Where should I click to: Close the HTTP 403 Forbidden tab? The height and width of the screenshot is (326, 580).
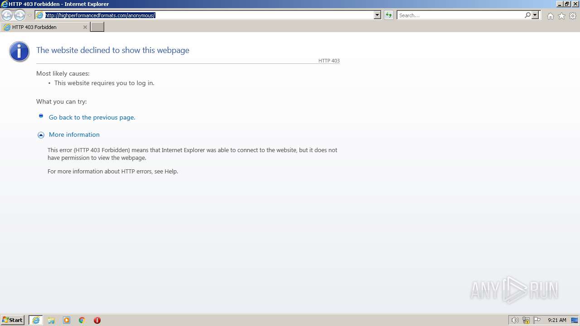85,27
